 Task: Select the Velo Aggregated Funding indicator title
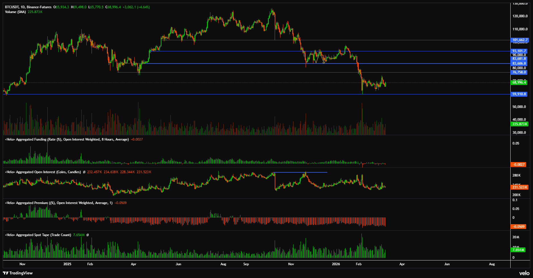pos(67,139)
